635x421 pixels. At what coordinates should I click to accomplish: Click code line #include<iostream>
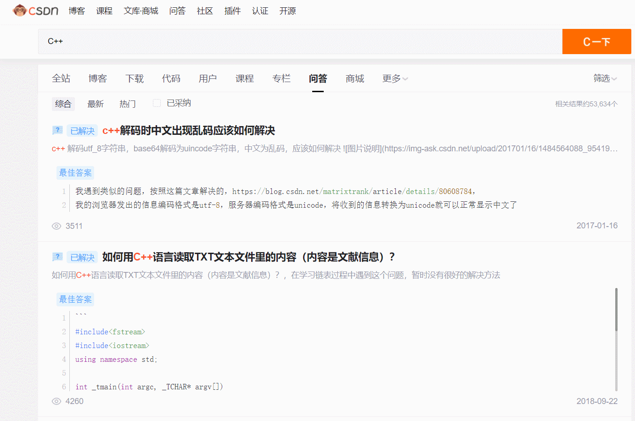[112, 345]
